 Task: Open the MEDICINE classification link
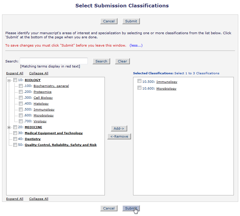pos(33,127)
